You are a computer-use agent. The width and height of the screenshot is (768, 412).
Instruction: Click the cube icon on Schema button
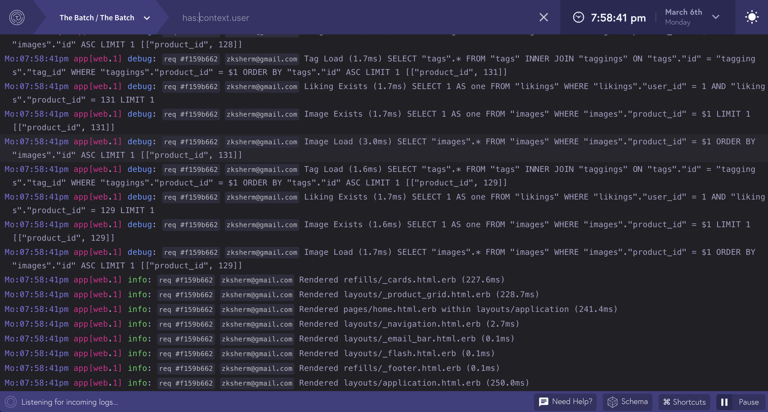612,402
